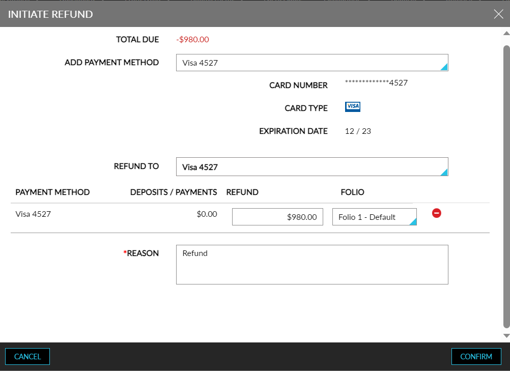Click the refund amount field showing $980.00
510x371 pixels.
pyautogui.click(x=277, y=217)
